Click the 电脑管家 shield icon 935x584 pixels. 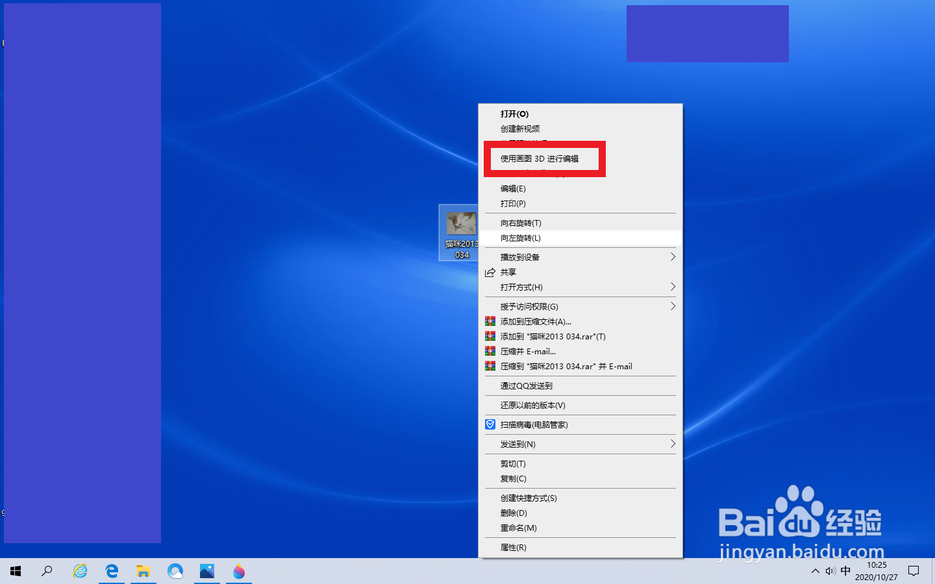[490, 424]
